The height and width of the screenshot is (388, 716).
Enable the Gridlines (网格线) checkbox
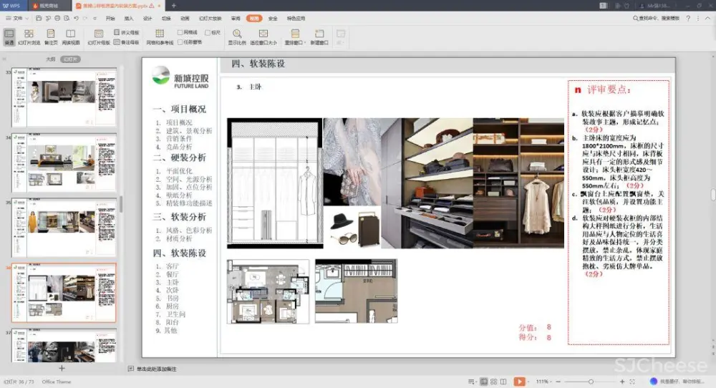(180, 32)
